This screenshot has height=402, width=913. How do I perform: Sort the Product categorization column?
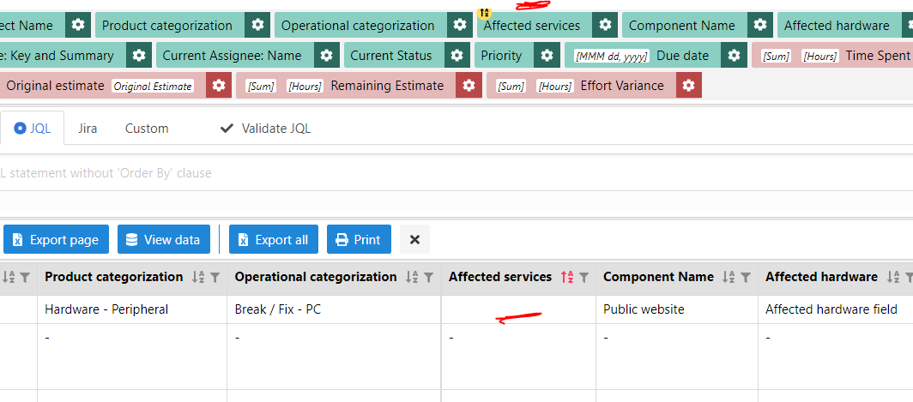[198, 278]
